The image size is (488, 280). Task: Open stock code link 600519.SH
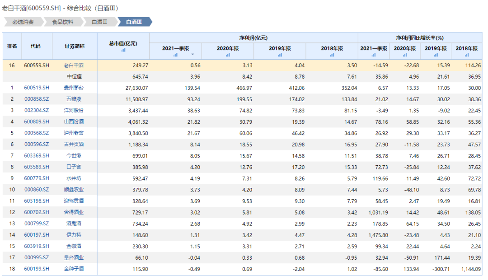coord(37,88)
